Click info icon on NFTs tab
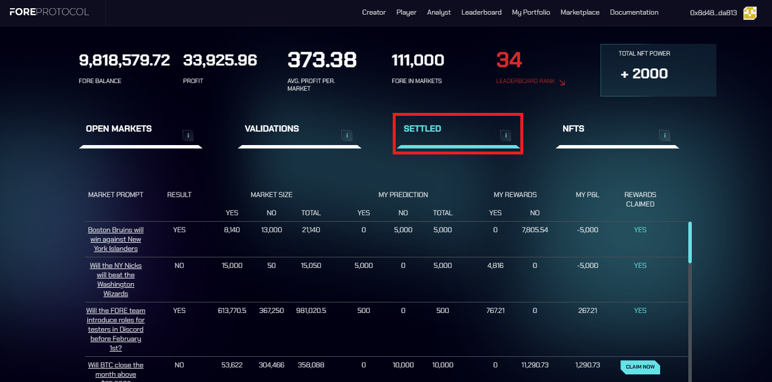Viewport: 772px width, 382px height. coord(664,135)
